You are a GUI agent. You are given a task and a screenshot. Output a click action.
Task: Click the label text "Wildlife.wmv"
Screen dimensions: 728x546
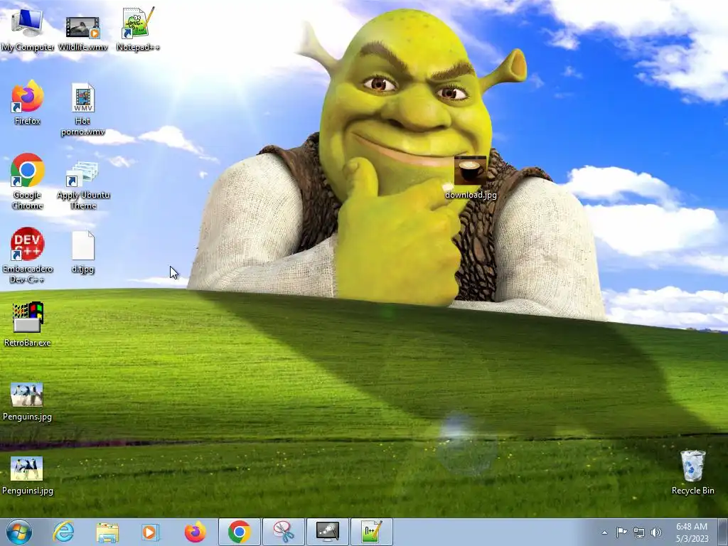[83, 48]
